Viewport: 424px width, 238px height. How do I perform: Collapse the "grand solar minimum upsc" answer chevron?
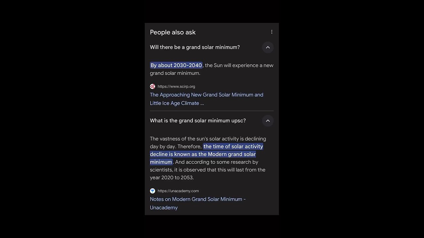(x=268, y=121)
